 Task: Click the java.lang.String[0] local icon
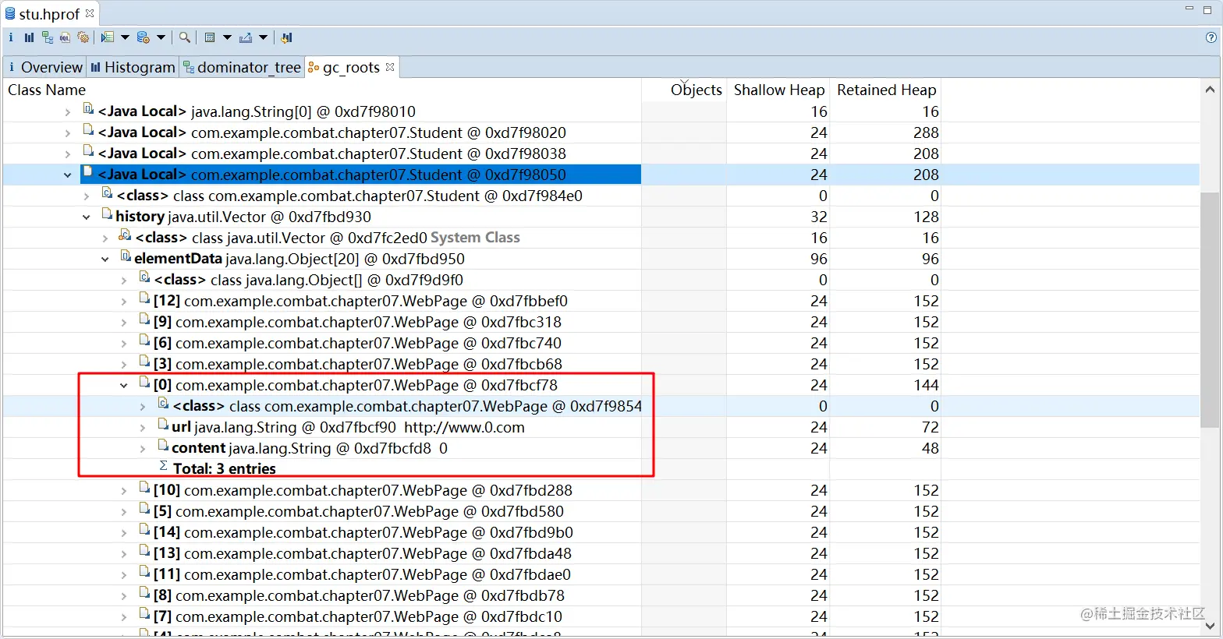88,109
